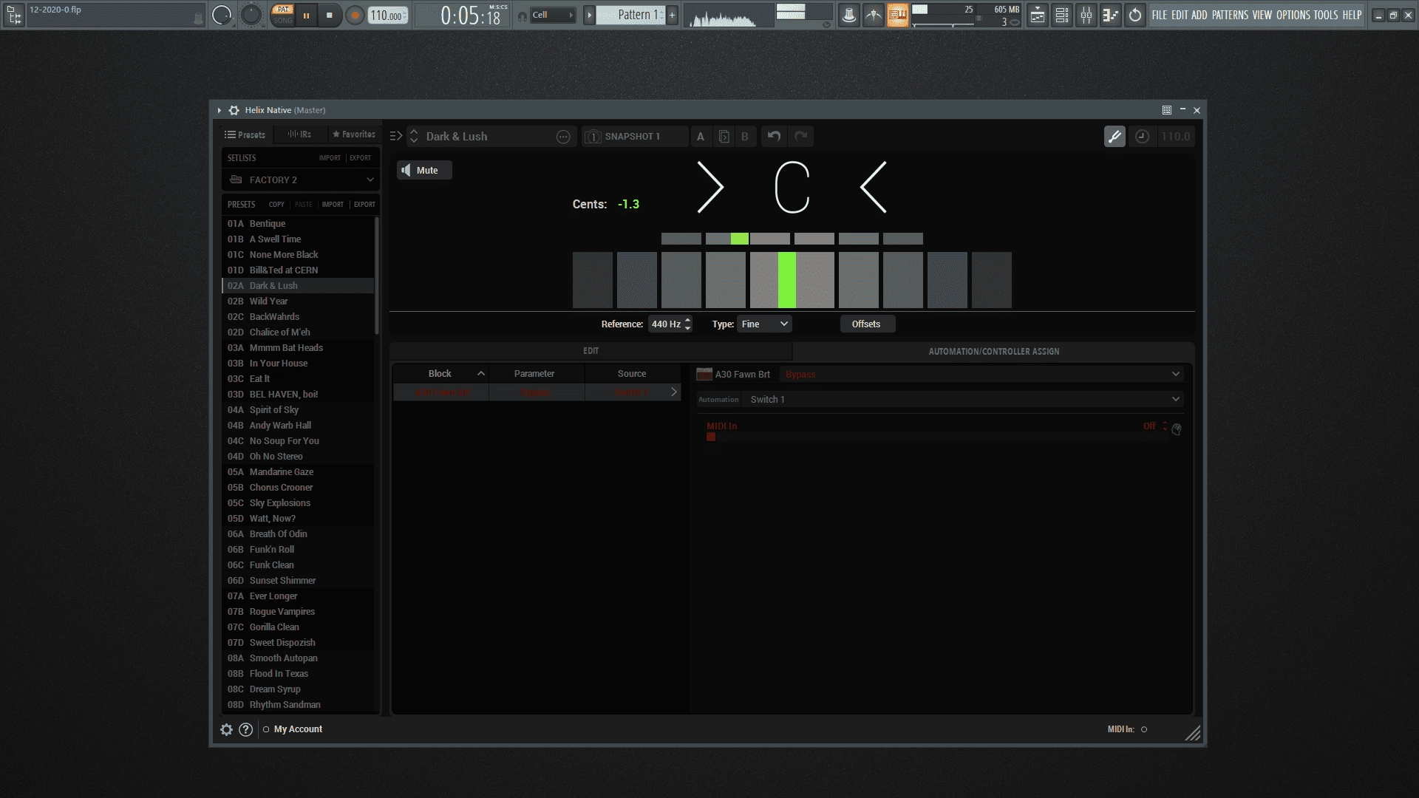This screenshot has height=798, width=1419.
Task: Toggle the highlighted step-edit mode icon
Action: click(897, 15)
